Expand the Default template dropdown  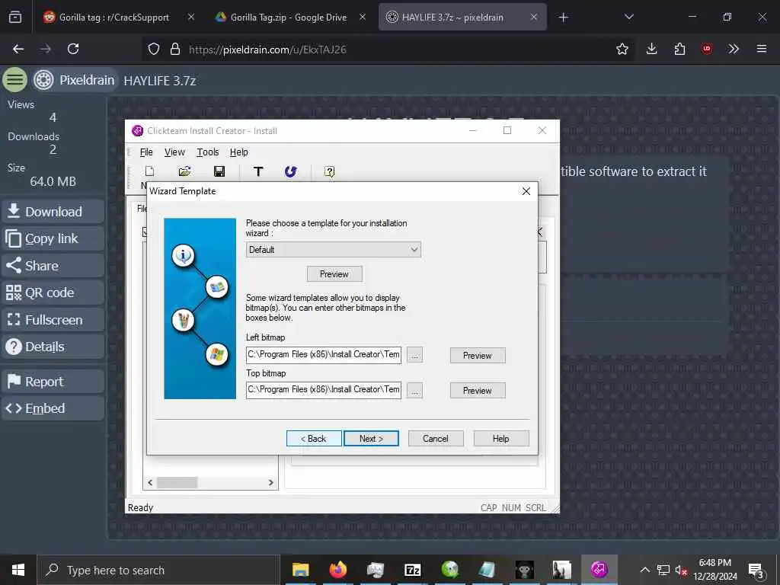[x=334, y=250]
